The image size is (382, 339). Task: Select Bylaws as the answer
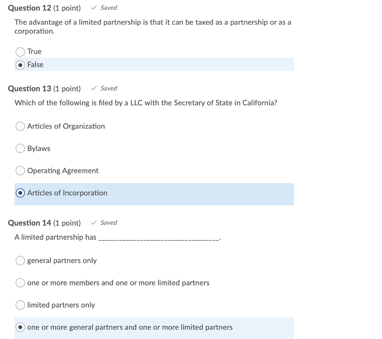pos(20,148)
